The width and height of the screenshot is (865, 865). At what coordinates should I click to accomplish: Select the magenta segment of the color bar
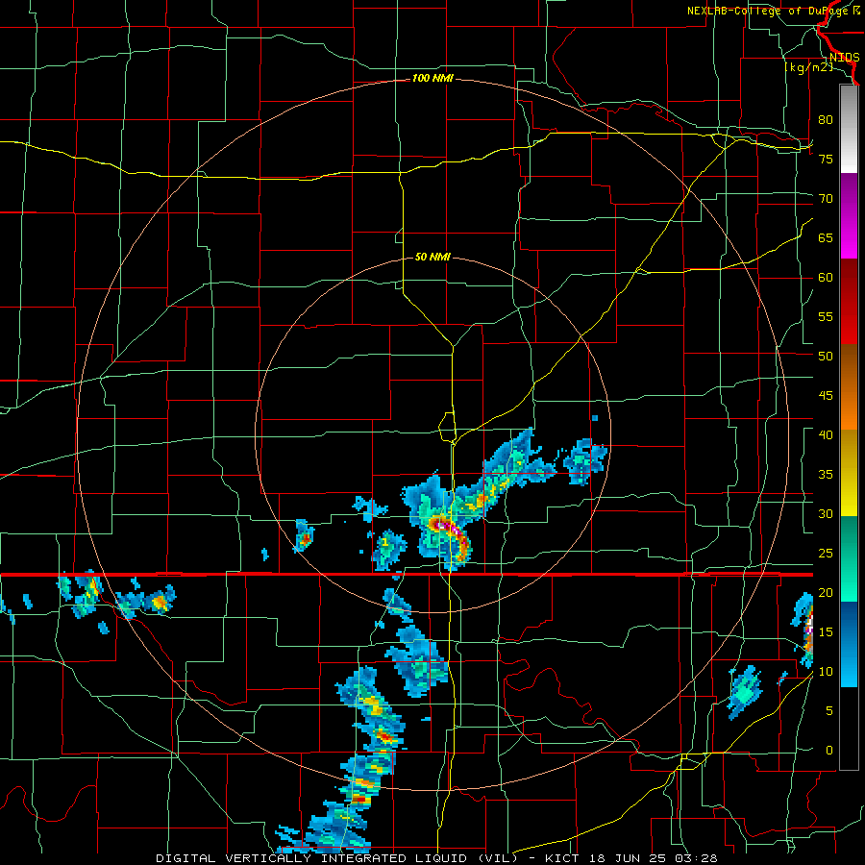849,215
